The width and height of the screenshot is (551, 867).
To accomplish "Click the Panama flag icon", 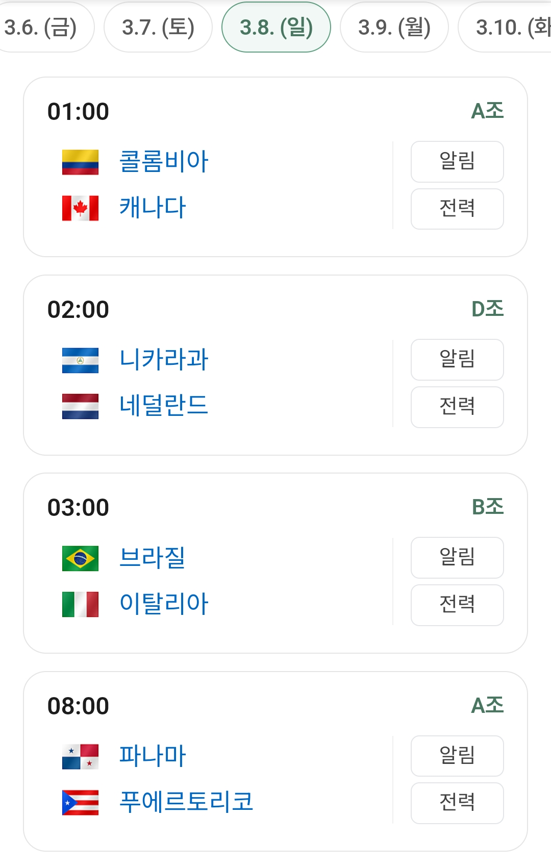I will pos(80,756).
